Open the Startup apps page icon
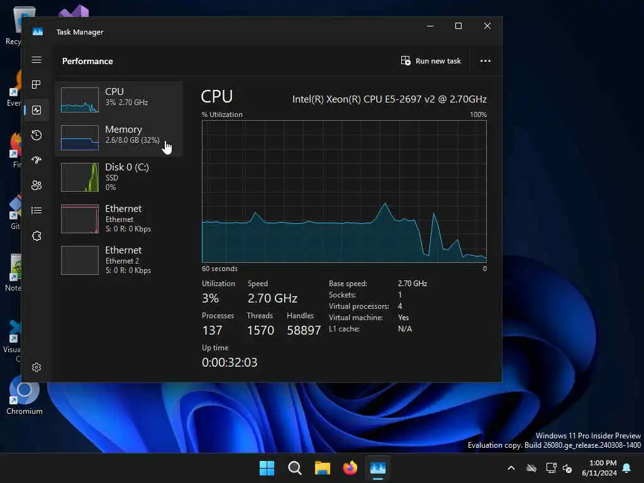Viewport: 644px width, 483px height. point(36,160)
